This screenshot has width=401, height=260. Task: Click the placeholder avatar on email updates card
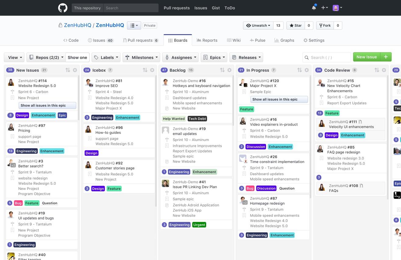pyautogui.click(x=165, y=130)
